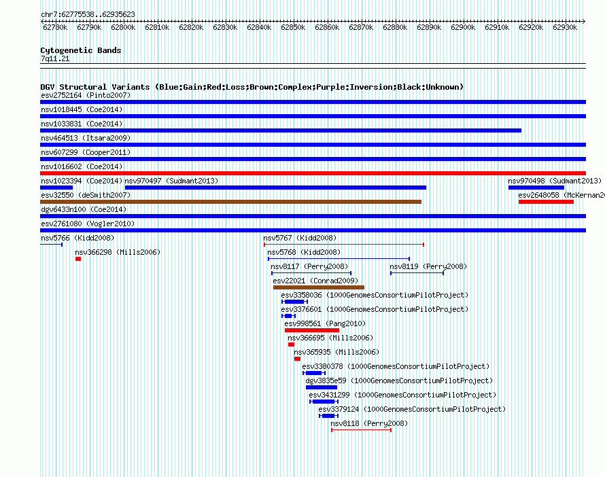Open variant nsv8118 (Perry2008) label
The image size is (605, 477).
pos(369,423)
